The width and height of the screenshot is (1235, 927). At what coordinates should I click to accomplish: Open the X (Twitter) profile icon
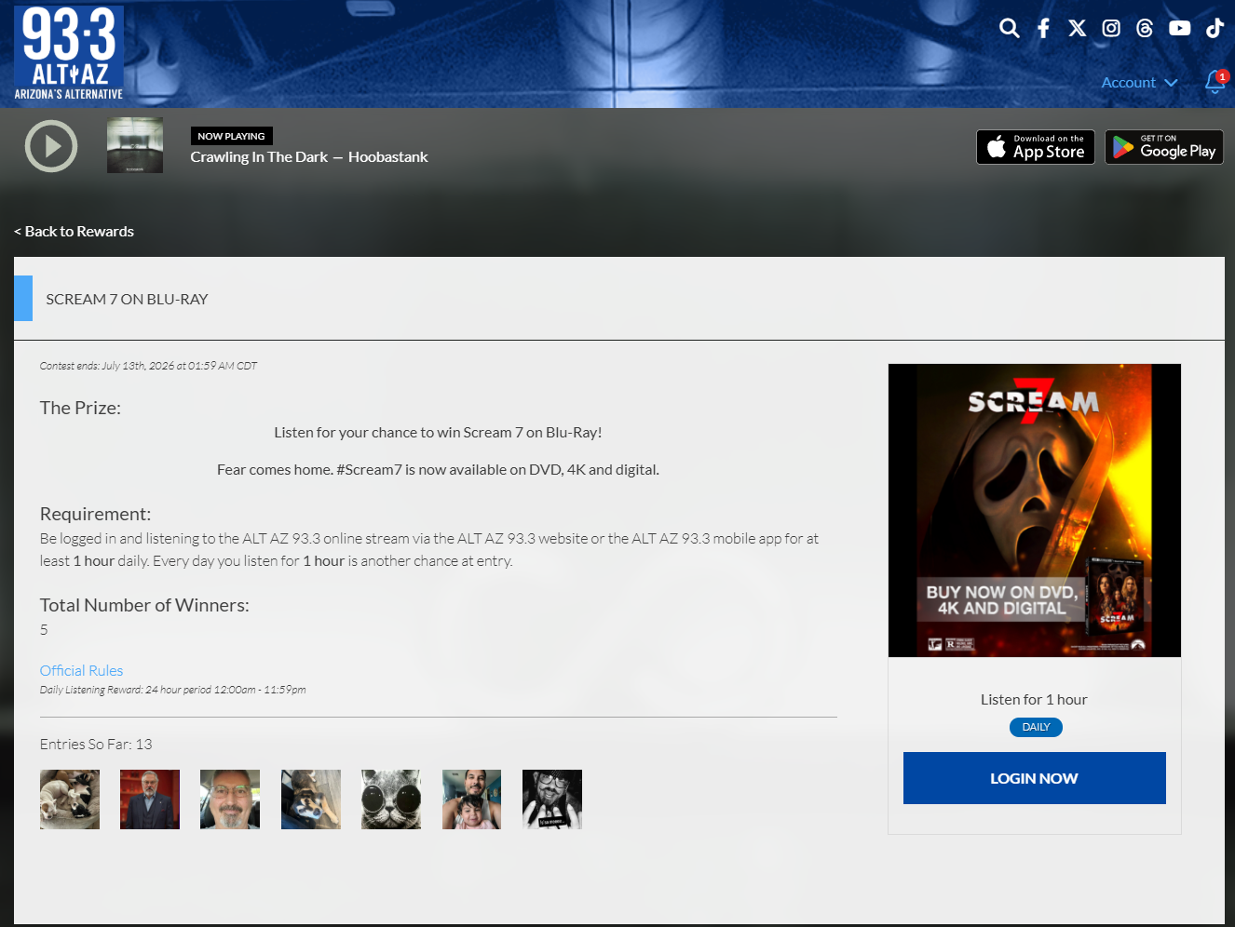[1078, 28]
